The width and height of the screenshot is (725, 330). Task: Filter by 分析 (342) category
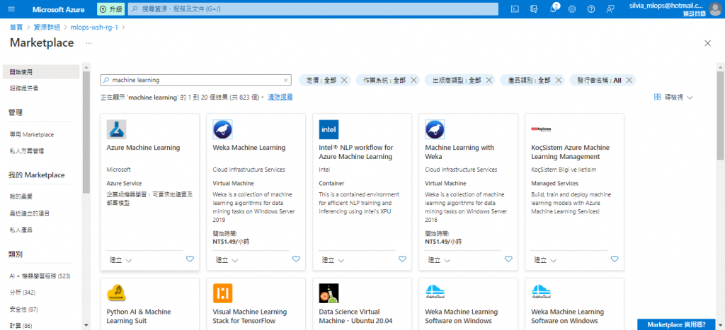pyautogui.click(x=23, y=293)
